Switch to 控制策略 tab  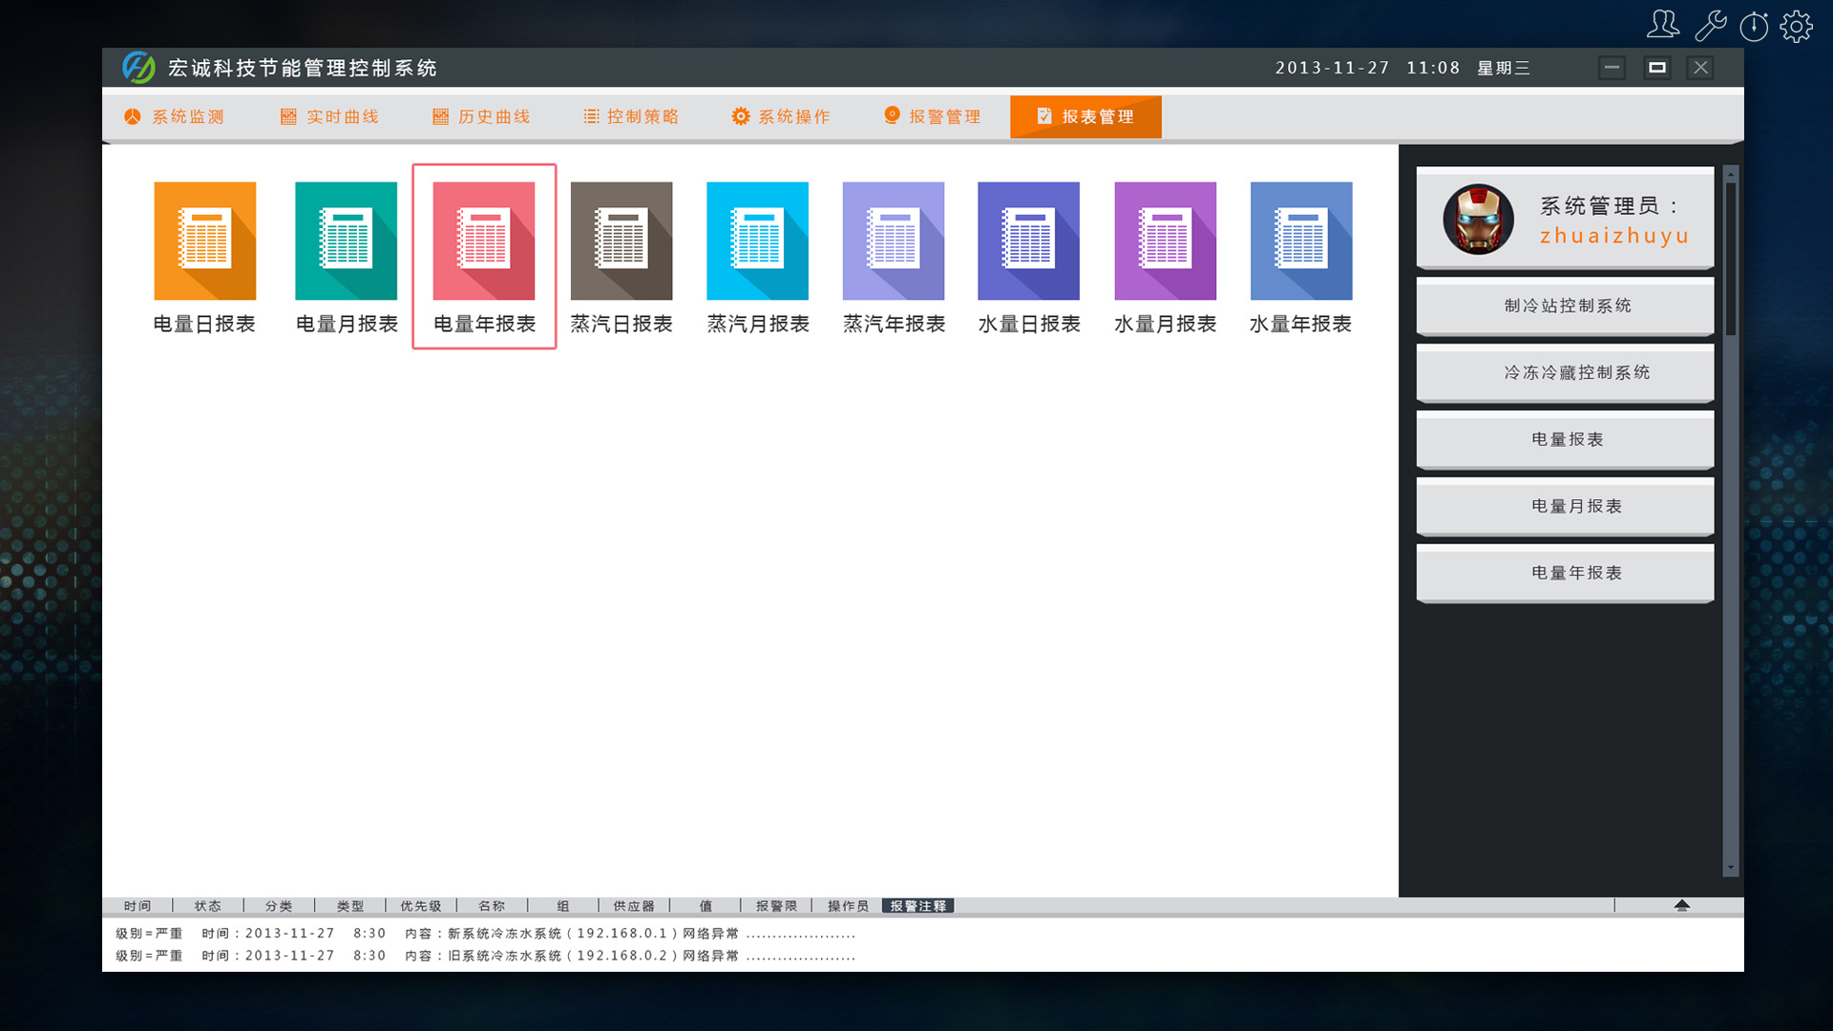[631, 116]
